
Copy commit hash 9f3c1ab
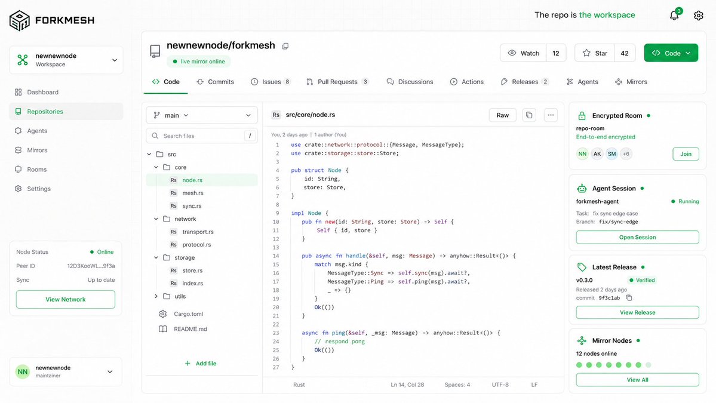629,298
